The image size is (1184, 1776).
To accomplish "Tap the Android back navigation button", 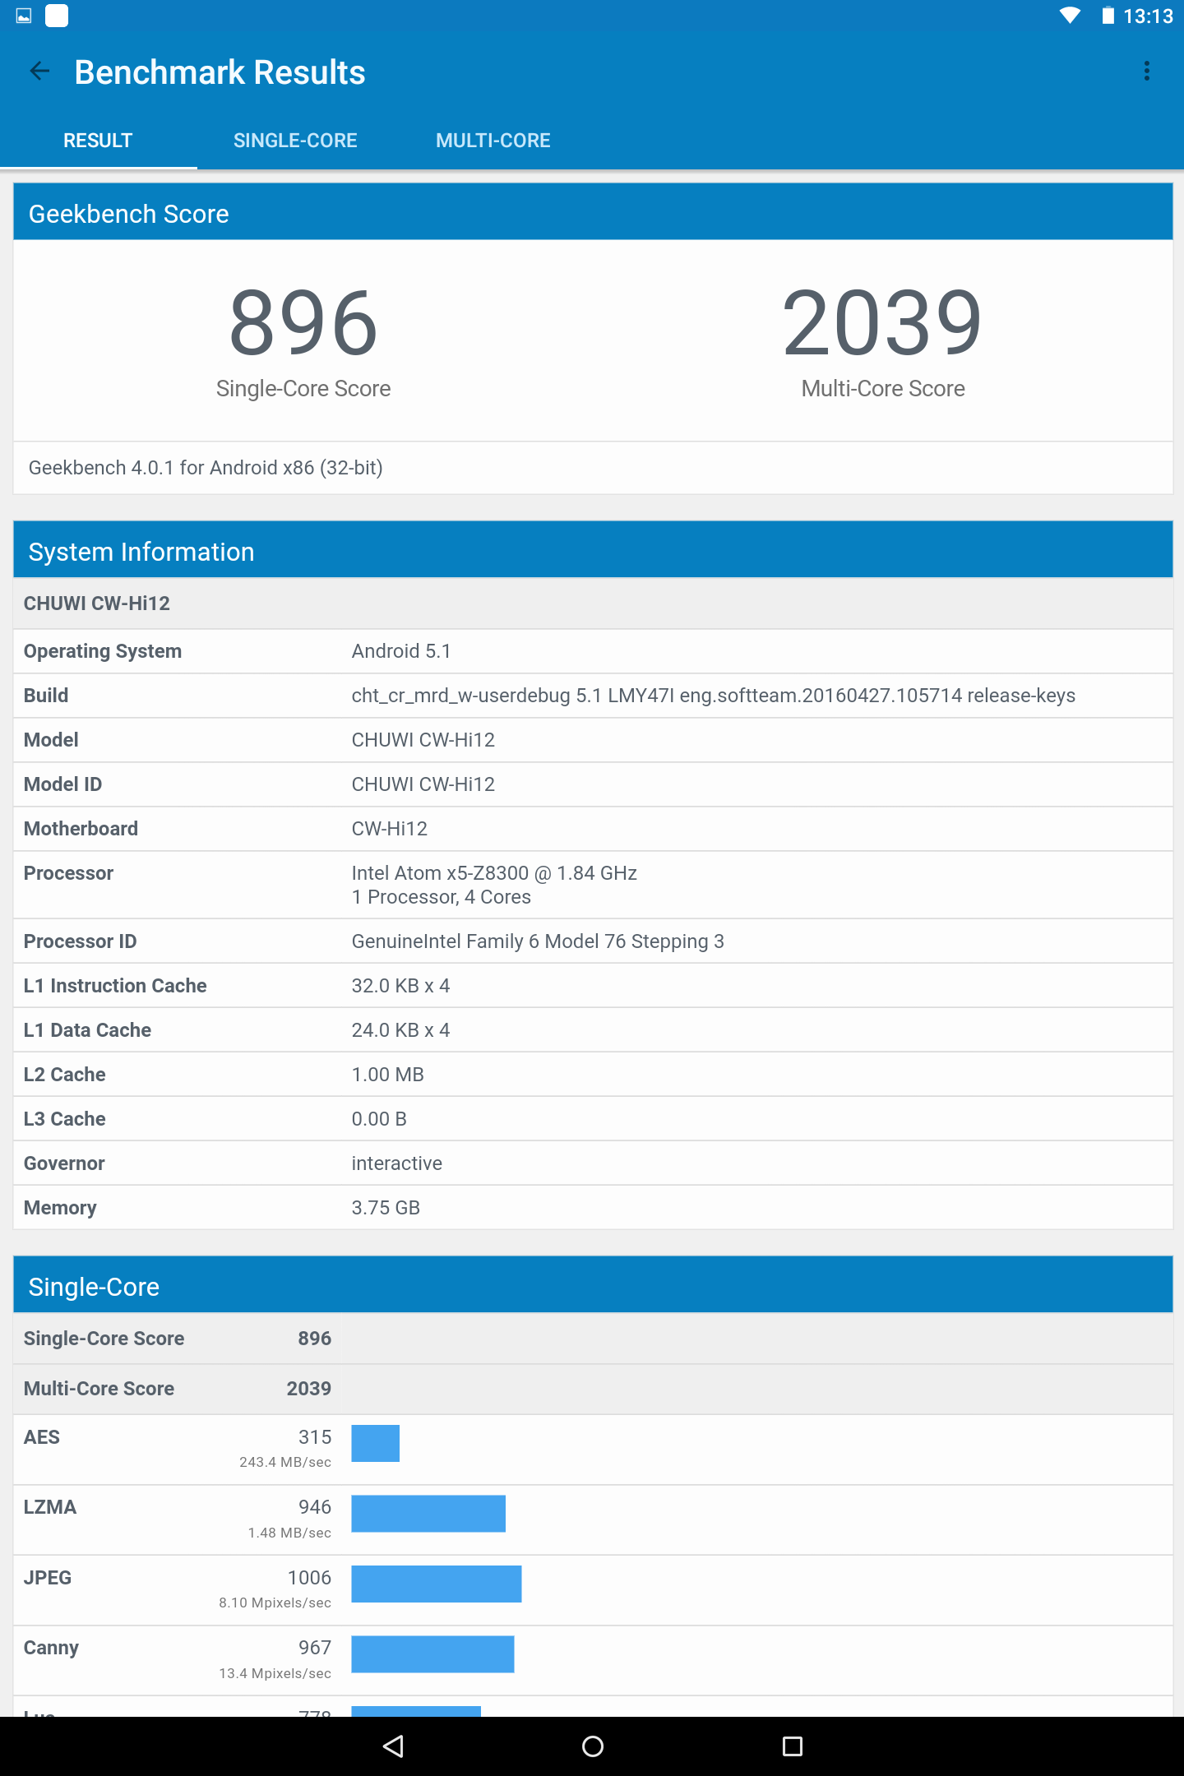I will [394, 1746].
